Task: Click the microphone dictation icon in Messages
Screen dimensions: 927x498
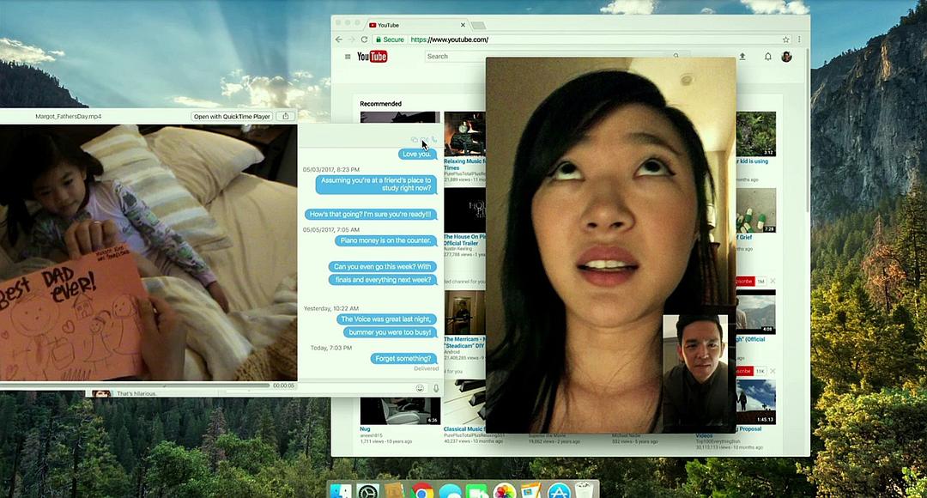Action: (x=436, y=388)
